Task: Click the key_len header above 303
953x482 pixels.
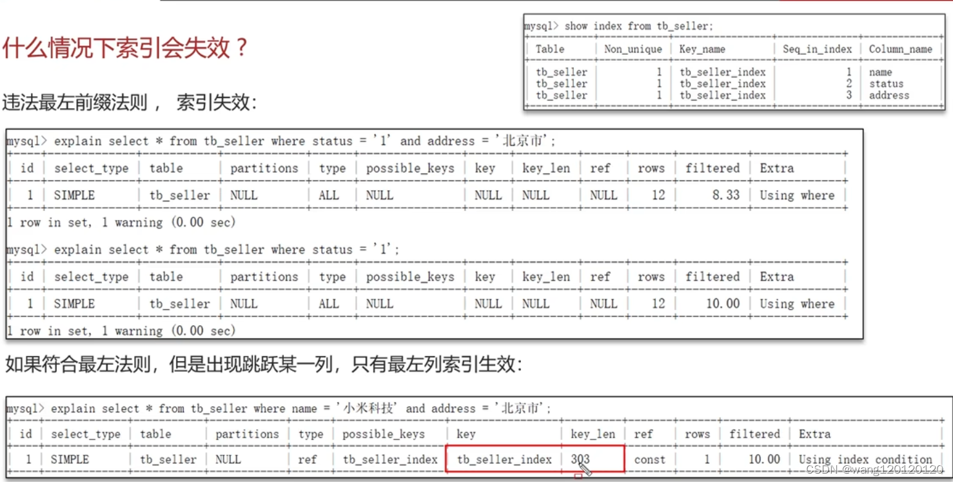Action: (x=593, y=434)
